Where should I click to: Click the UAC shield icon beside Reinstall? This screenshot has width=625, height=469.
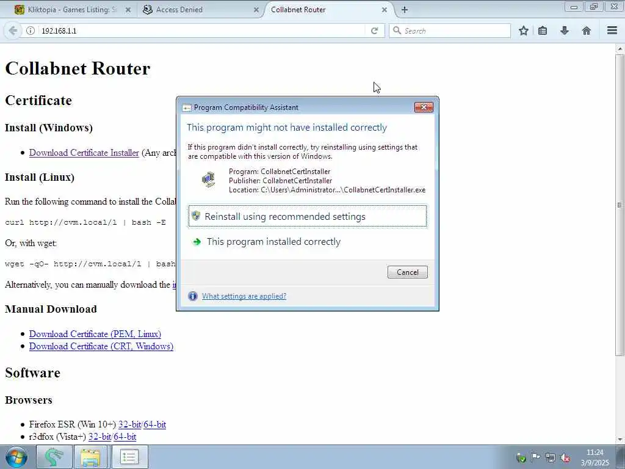click(196, 216)
